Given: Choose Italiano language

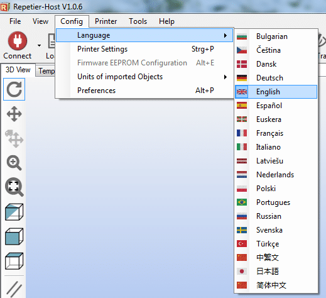Looking at the screenshot, I should click(276, 147).
